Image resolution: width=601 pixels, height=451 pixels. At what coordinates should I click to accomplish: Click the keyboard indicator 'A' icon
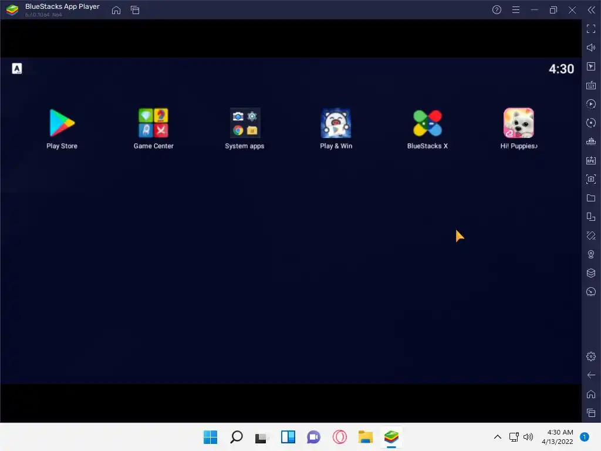(x=17, y=69)
